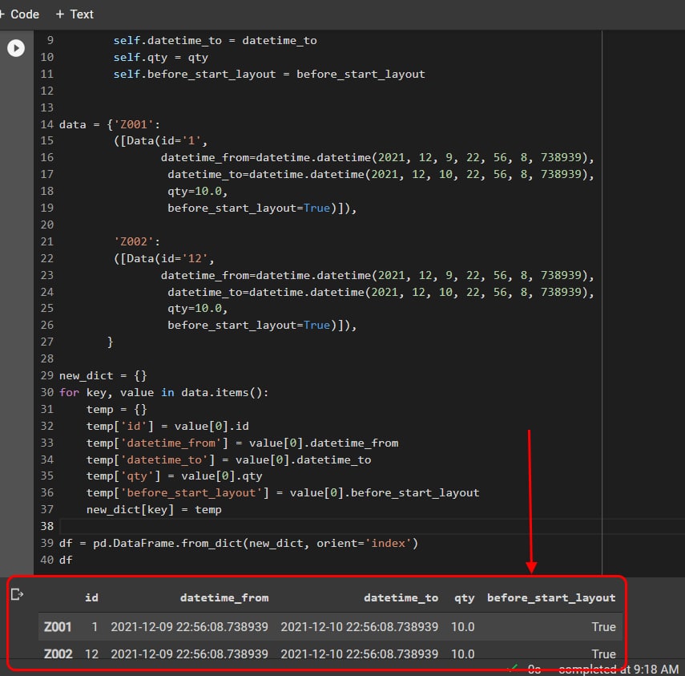Select the Z002 row index label

58,654
